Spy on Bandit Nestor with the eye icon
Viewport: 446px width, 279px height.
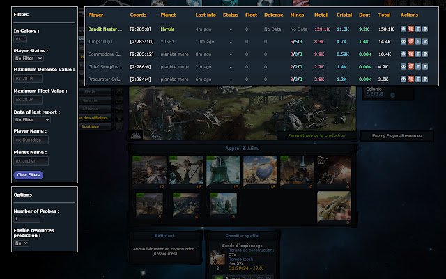pos(403,29)
